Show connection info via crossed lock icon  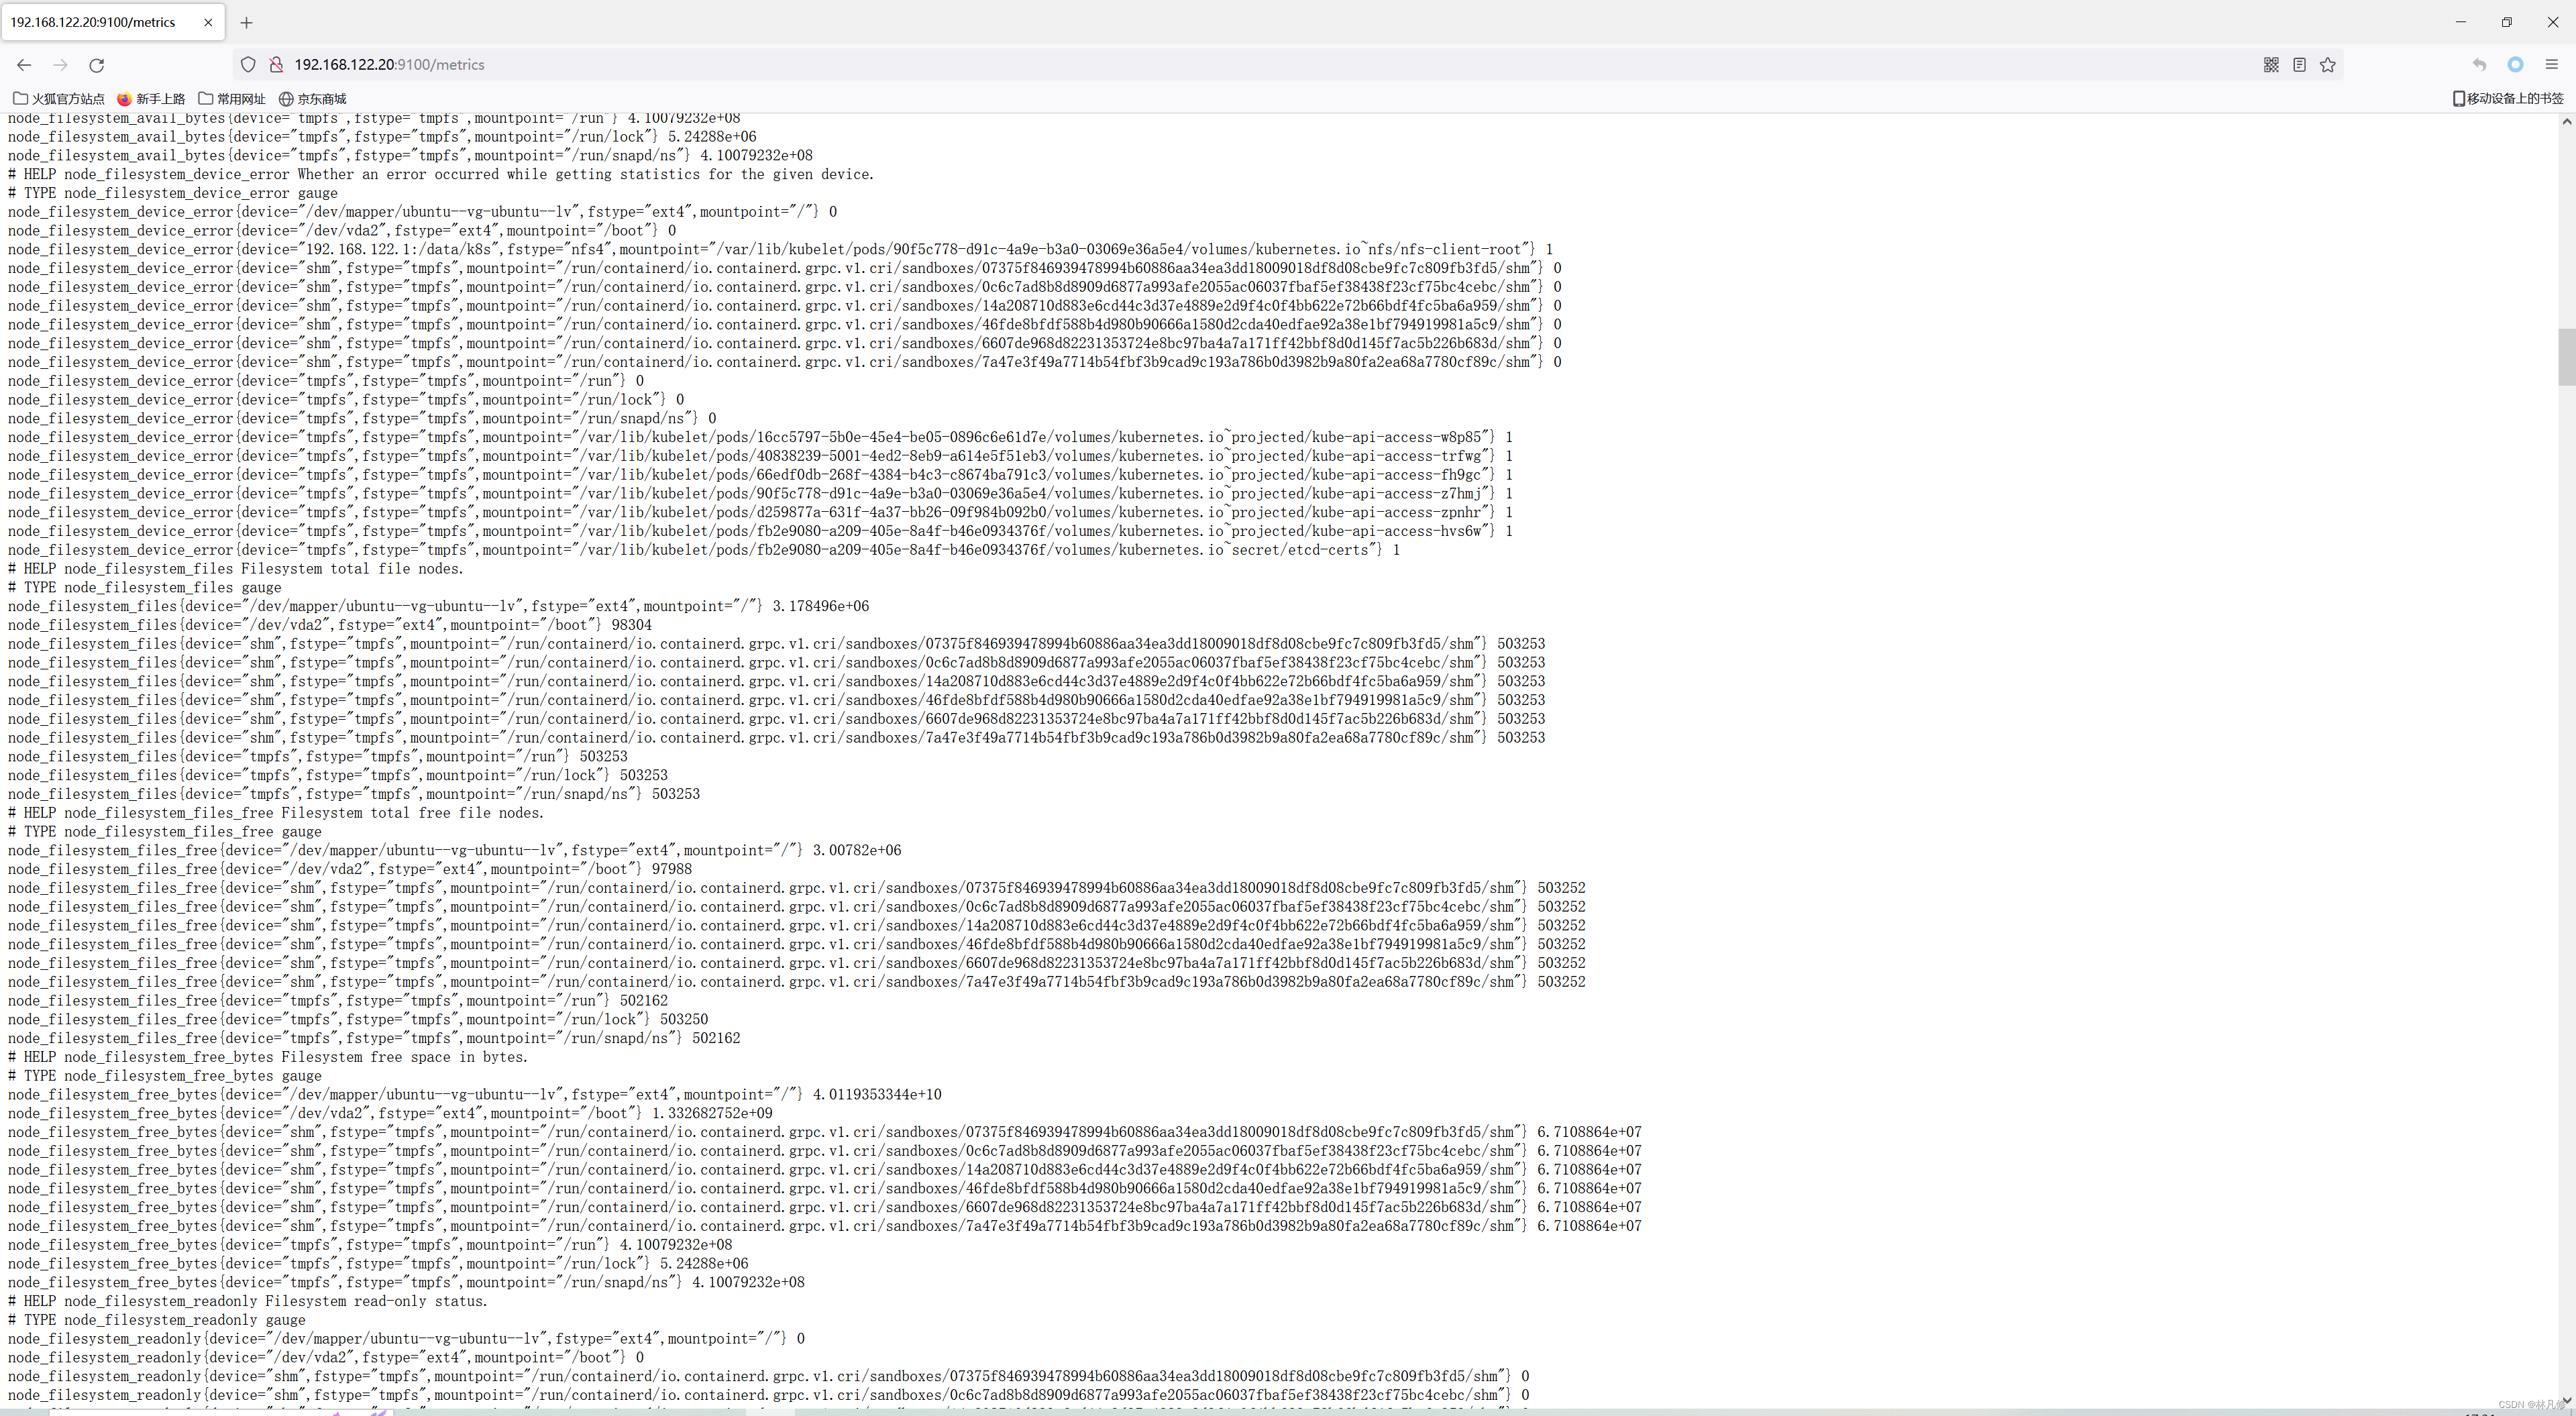(276, 65)
